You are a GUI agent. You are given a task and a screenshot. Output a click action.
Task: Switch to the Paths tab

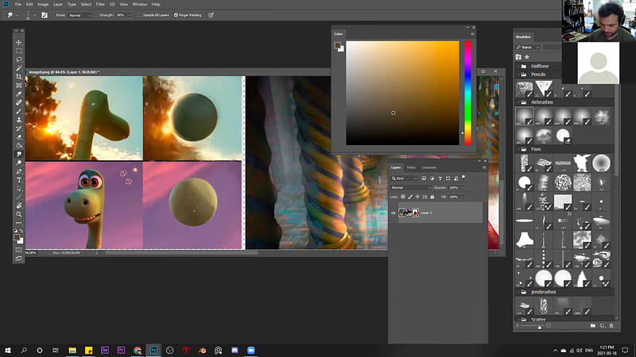[x=411, y=167]
